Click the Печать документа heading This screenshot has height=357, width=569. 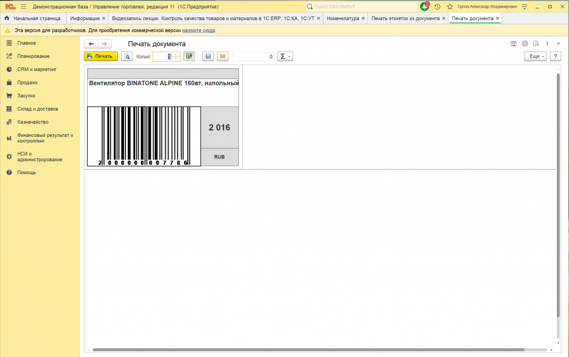click(157, 44)
